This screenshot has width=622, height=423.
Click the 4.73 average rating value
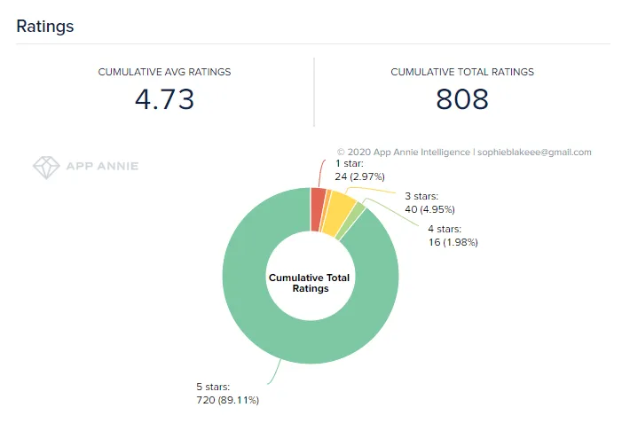coord(165,99)
